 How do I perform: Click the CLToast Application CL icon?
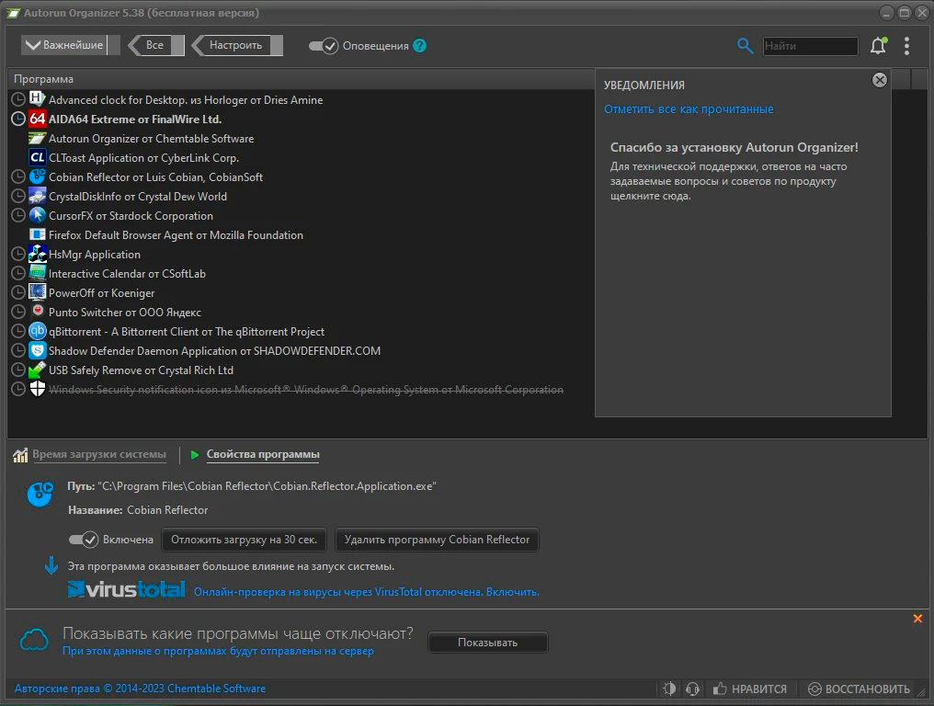[x=38, y=157]
